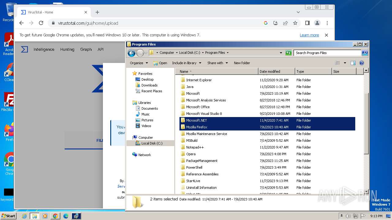This screenshot has width=392, height=220.
Task: Change your view icon in Explorer
Action: (x=337, y=63)
